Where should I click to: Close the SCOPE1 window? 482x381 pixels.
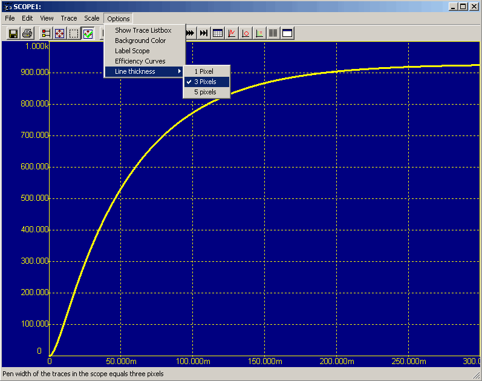click(474, 7)
